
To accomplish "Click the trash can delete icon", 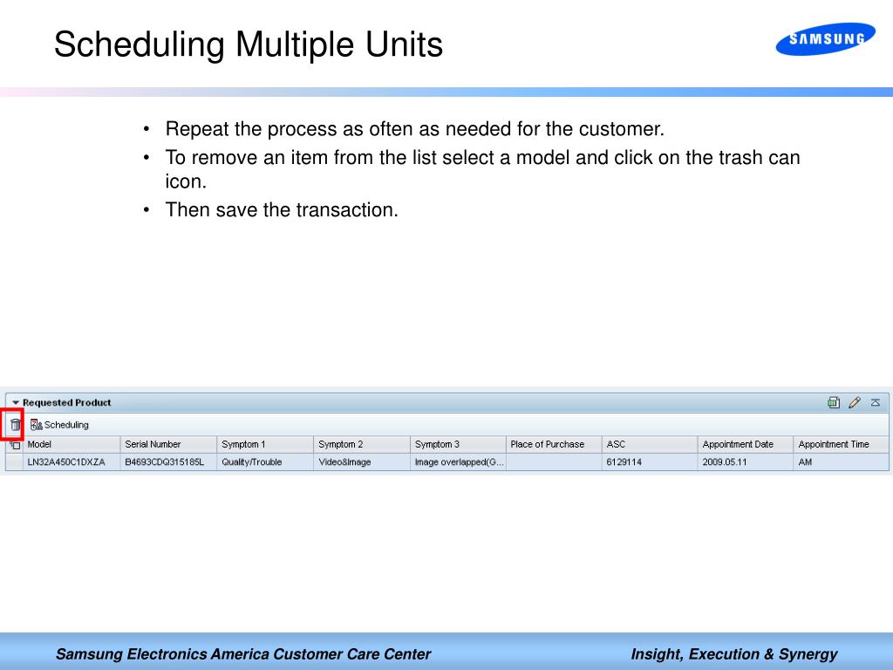I will tap(16, 425).
